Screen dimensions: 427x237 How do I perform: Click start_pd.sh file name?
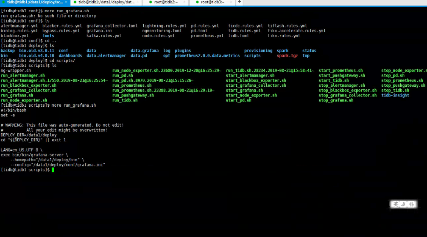[238, 100]
